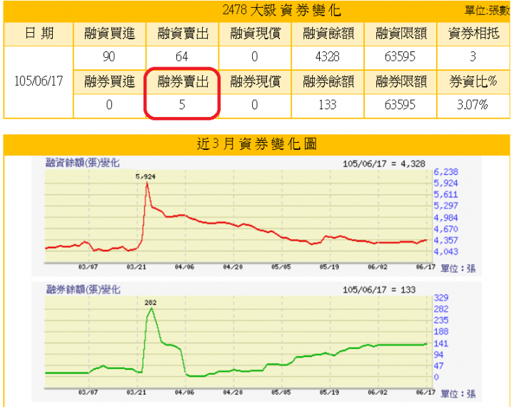Click '05/05' on the 融資 chart axis
The height and width of the screenshot is (407, 514).
click(281, 267)
